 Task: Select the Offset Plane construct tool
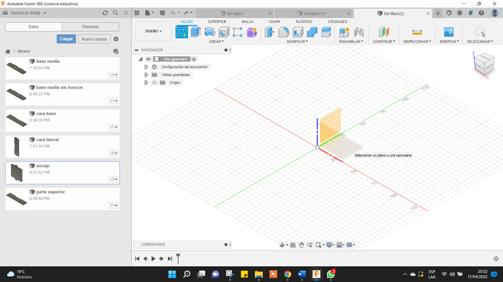[384, 32]
